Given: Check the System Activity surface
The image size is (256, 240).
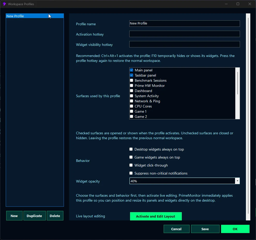Looking at the screenshot, I should tap(131, 96).
